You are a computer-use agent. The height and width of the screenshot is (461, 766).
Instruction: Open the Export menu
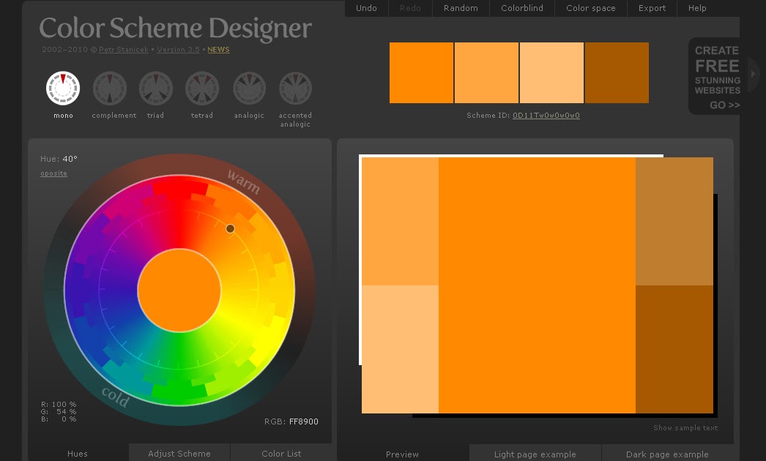[x=652, y=8]
